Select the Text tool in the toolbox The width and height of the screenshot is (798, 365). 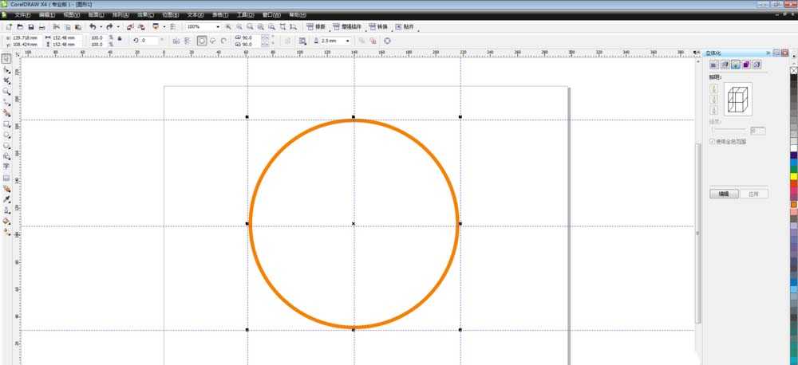6,167
